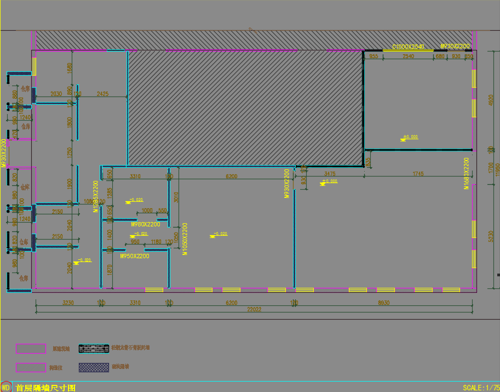Select the M950X2200 door label
Screen dimensions: 500x392
(135, 256)
